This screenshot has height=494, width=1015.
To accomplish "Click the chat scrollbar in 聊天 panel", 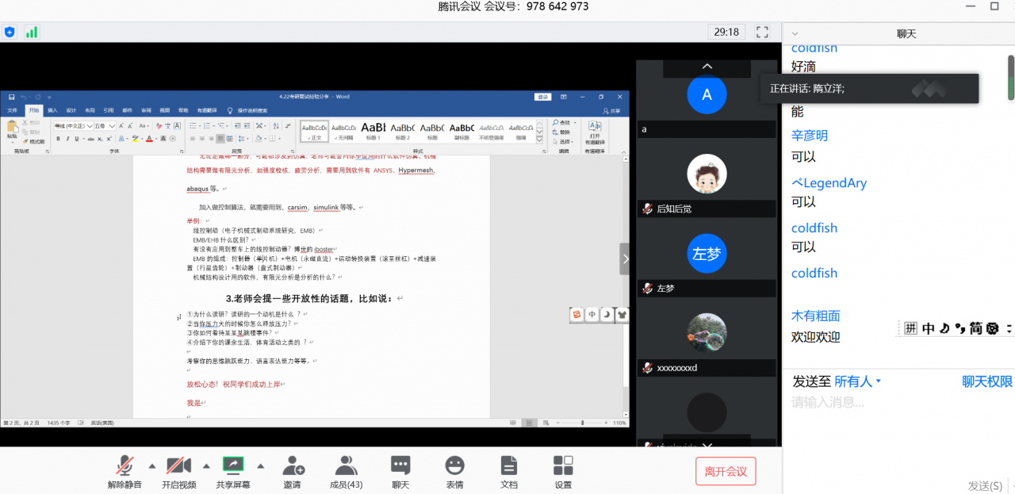I will [1010, 79].
